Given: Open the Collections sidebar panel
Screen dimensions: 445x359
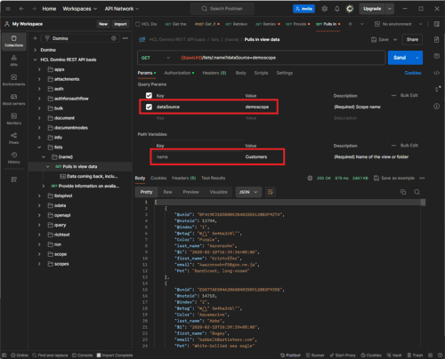Looking at the screenshot, I should [x=13, y=41].
